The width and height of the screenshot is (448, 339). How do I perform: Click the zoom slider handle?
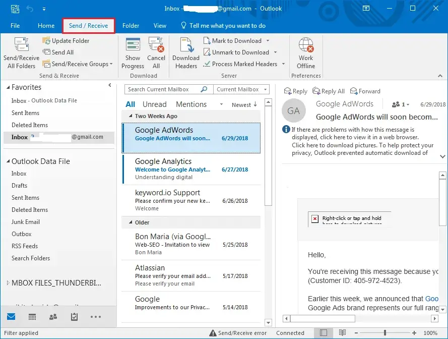[385, 333]
